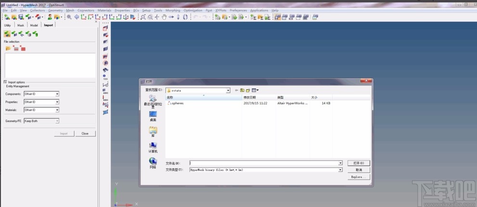Click the Open Model folder icon
The image size is (477, 207).
pos(14,17)
